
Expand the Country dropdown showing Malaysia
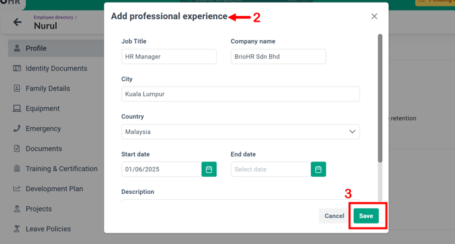(241, 132)
